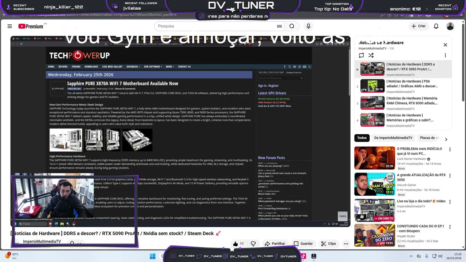Toggle loop playlist

point(361,55)
